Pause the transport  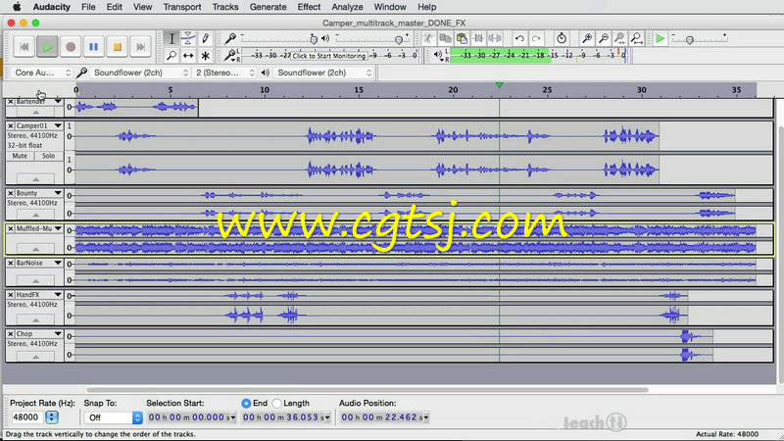click(93, 47)
